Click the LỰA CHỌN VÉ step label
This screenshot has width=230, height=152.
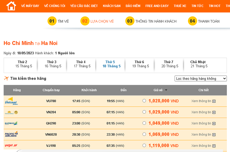click(x=102, y=21)
